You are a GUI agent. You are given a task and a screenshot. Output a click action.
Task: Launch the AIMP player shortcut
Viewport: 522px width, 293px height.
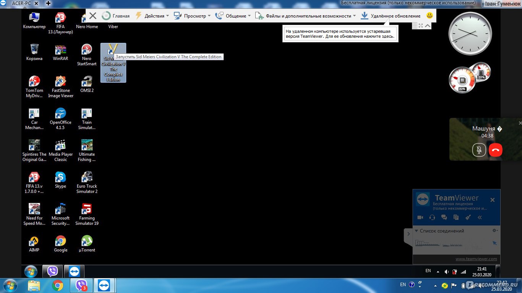(34, 244)
